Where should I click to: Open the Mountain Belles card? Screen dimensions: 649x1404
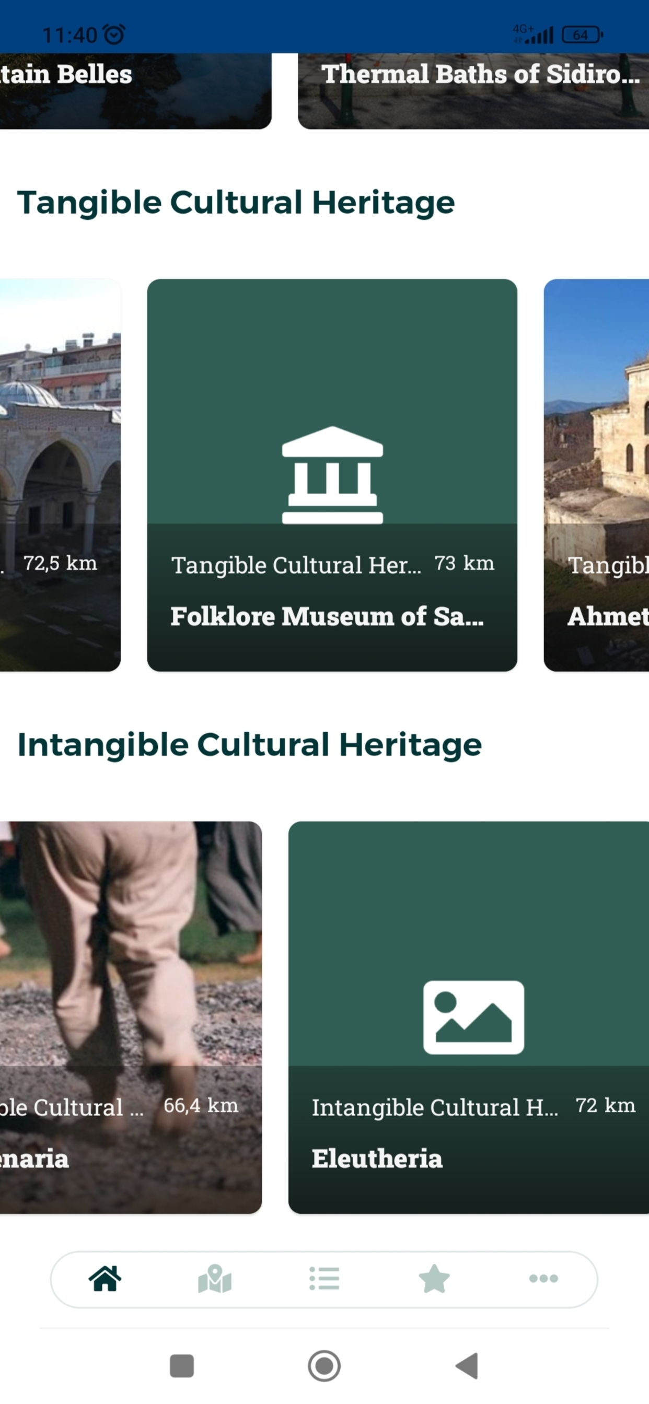pyautogui.click(x=135, y=91)
